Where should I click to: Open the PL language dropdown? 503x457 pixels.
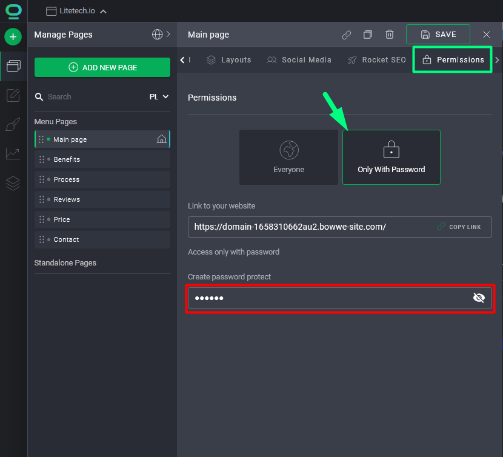(x=159, y=96)
